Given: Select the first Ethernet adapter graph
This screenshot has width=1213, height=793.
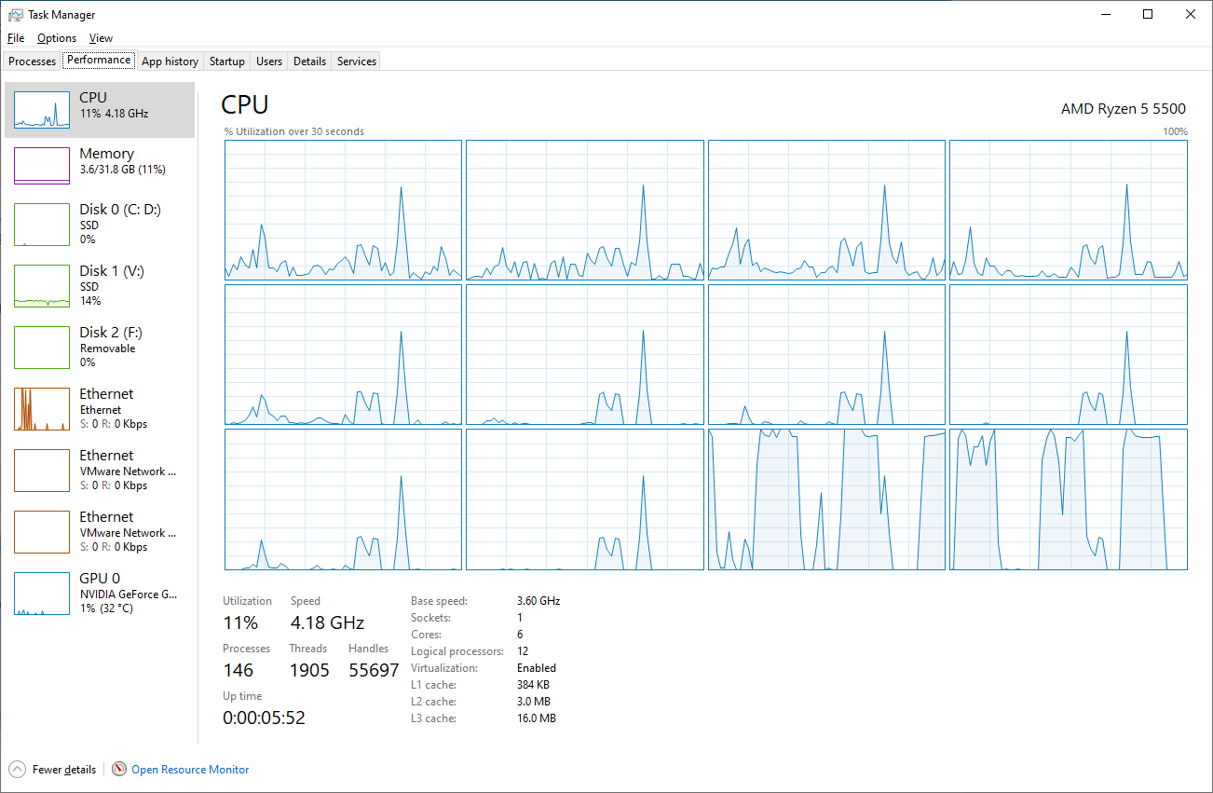Looking at the screenshot, I should (42, 408).
